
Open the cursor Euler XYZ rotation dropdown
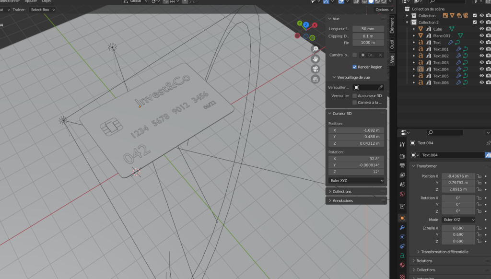pyautogui.click(x=356, y=181)
